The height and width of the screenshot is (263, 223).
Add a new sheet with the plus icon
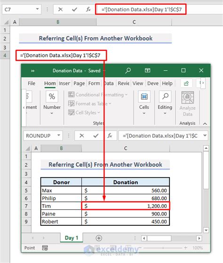(x=99, y=238)
